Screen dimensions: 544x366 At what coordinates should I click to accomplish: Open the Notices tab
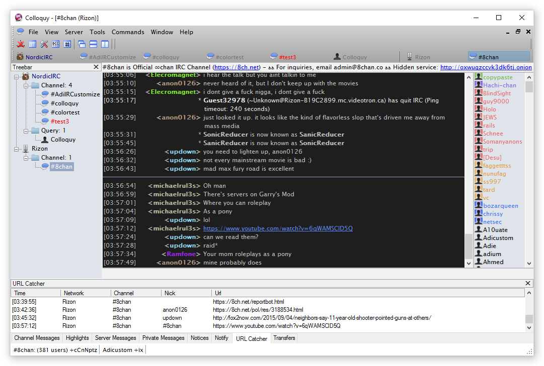(x=199, y=338)
